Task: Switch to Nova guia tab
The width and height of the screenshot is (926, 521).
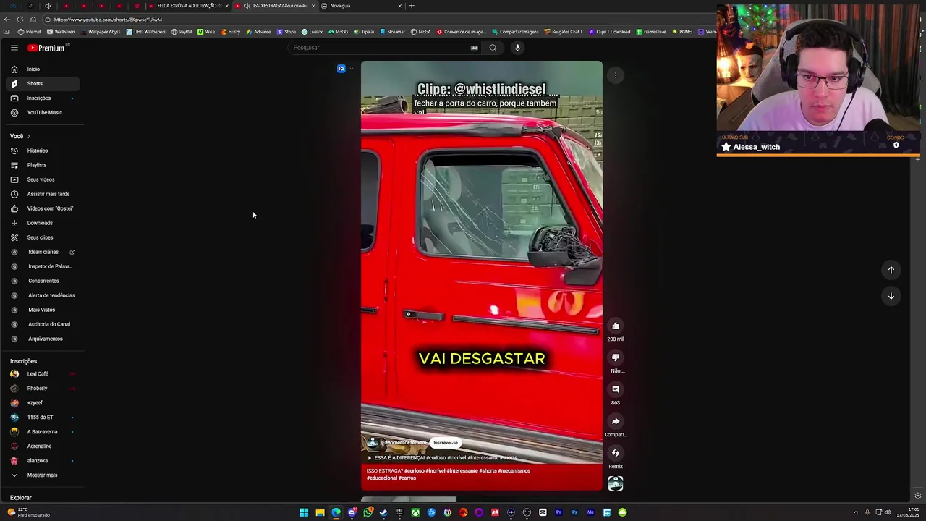Action: pyautogui.click(x=362, y=6)
